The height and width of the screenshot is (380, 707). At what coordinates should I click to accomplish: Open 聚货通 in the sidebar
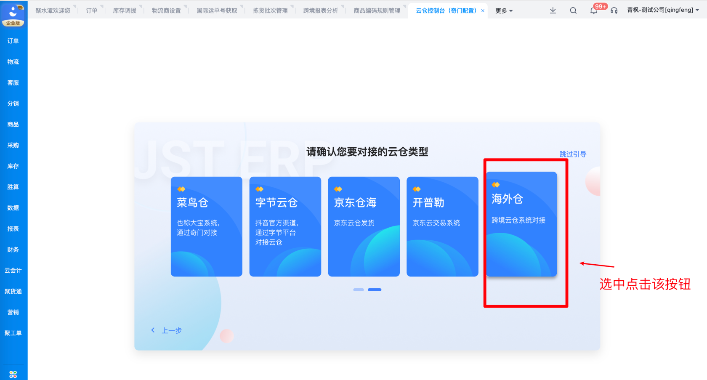(x=13, y=291)
